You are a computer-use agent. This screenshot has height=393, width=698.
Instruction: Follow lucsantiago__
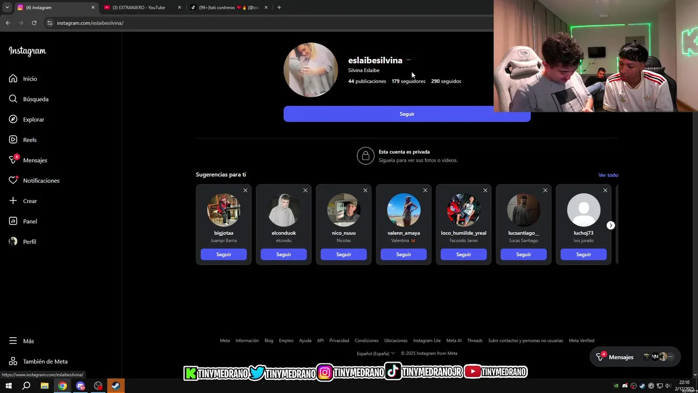click(x=523, y=254)
